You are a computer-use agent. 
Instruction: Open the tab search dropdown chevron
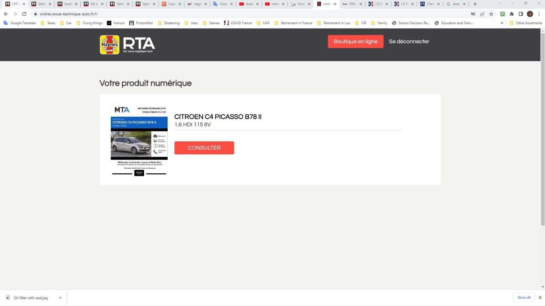pyautogui.click(x=499, y=4)
